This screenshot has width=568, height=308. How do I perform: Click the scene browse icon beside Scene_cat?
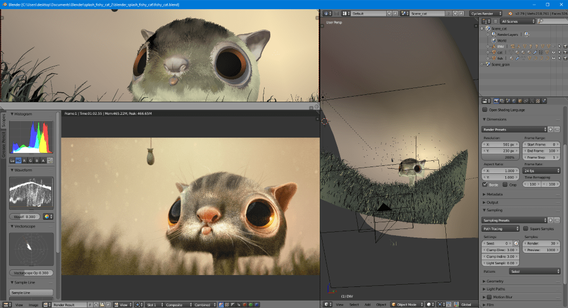[404, 14]
